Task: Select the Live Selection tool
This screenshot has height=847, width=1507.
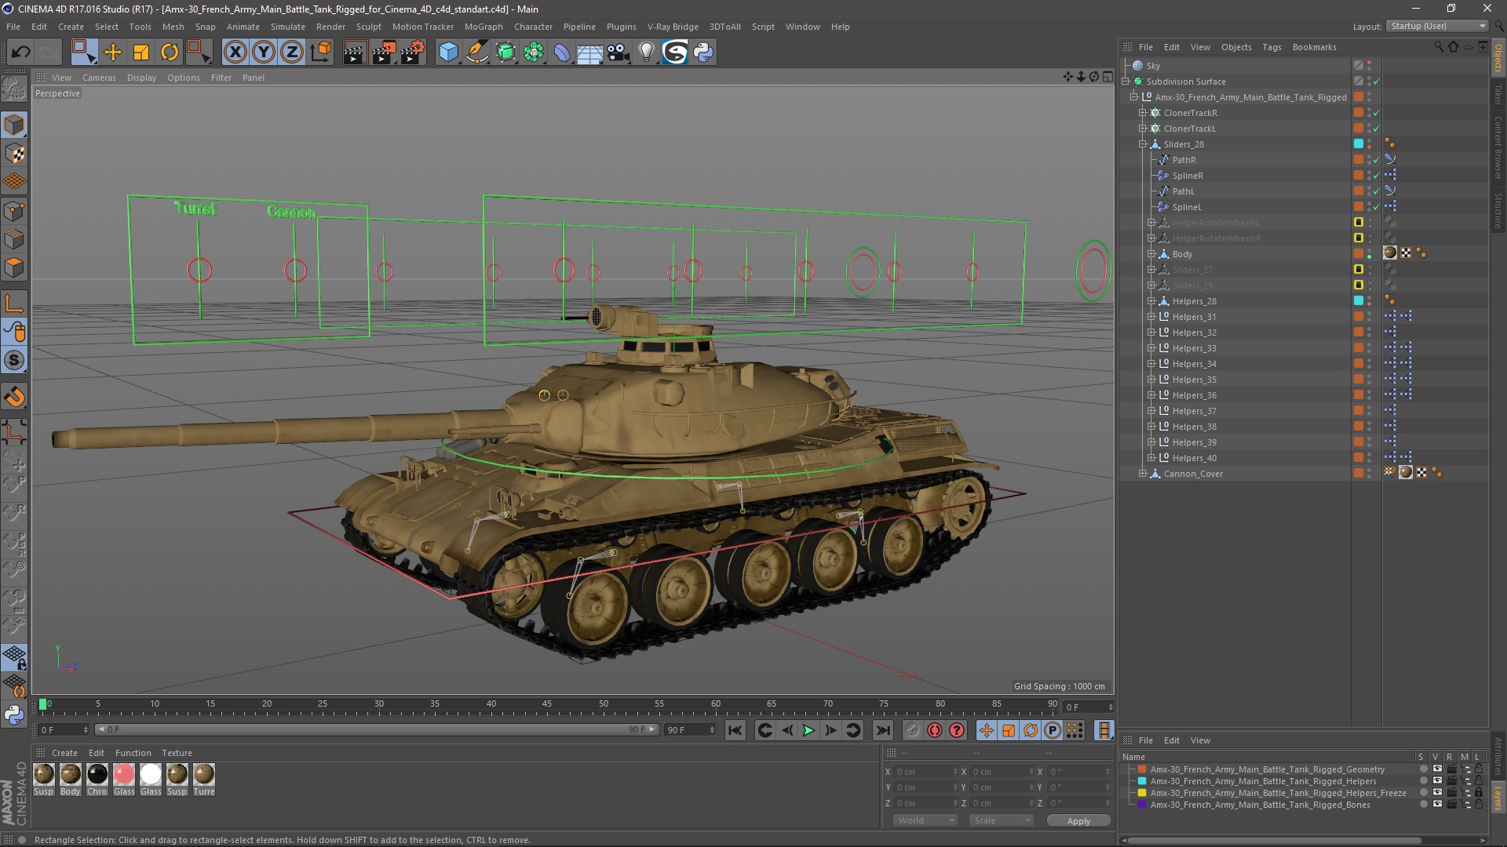Action: tap(84, 53)
